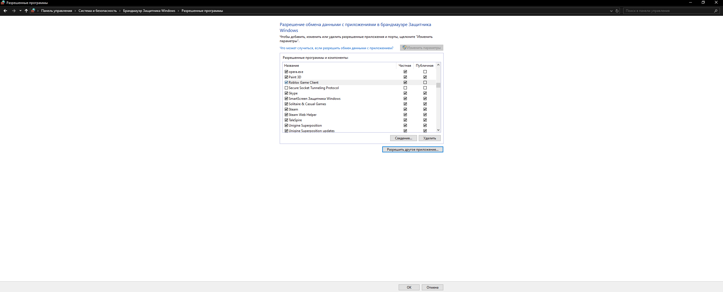This screenshot has width=723, height=292.
Task: Confirm with OK button
Action: coord(409,287)
